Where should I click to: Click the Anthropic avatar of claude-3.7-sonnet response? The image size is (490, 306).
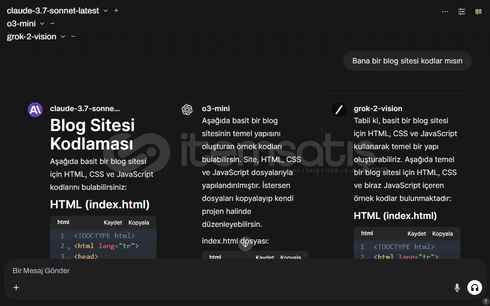tap(35, 110)
